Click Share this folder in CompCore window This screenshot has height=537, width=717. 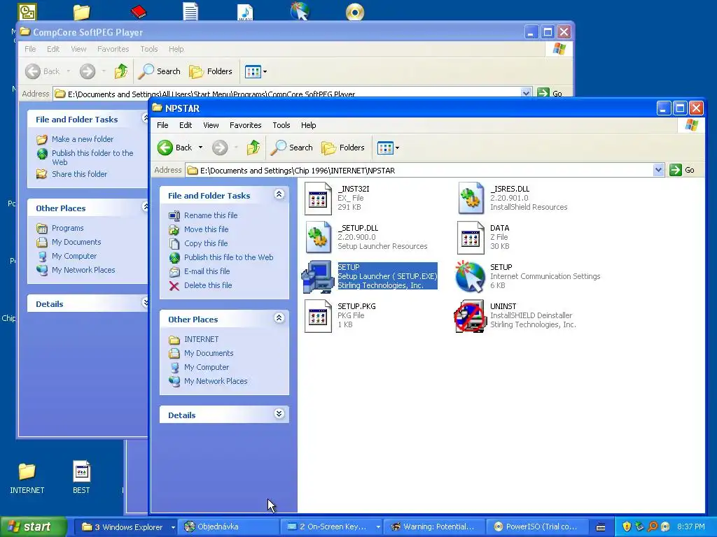(x=79, y=174)
